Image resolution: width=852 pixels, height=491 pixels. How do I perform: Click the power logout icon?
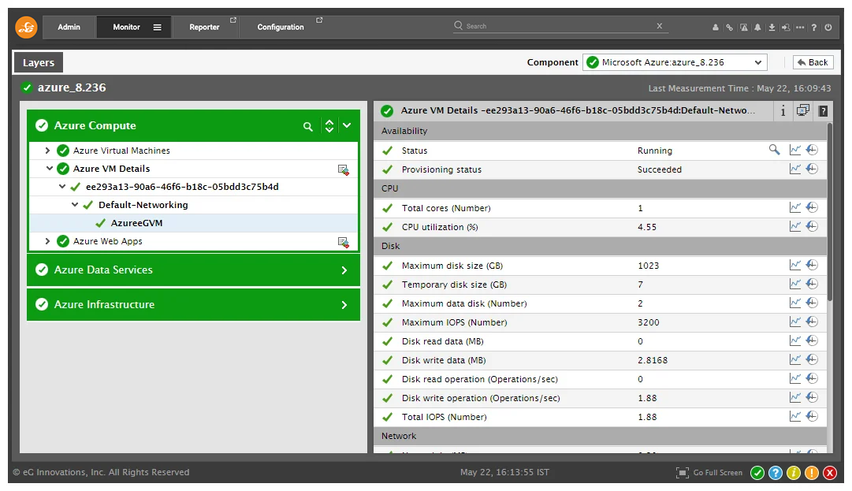(x=828, y=27)
